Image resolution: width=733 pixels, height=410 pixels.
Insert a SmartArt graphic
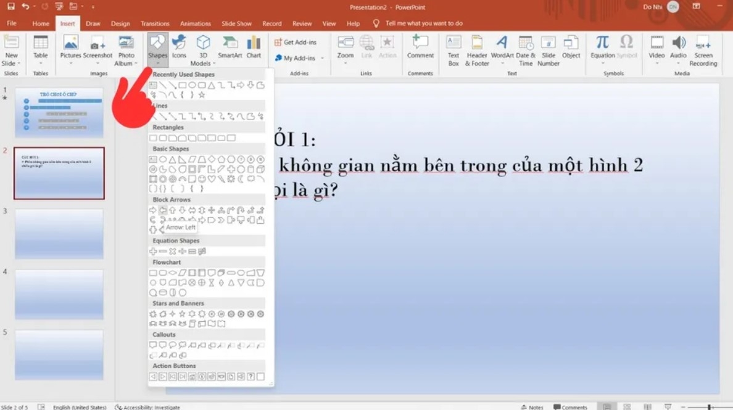click(x=230, y=47)
